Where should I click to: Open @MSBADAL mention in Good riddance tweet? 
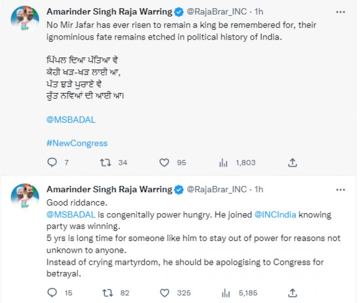(x=71, y=215)
